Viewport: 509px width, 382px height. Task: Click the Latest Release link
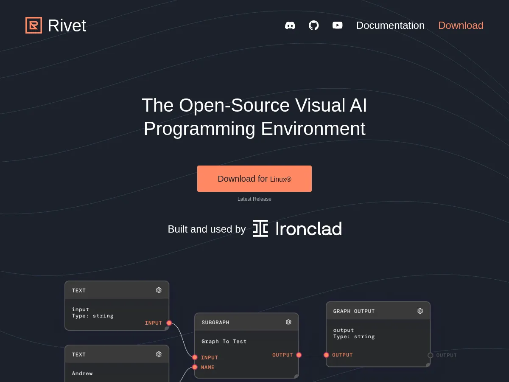(x=254, y=199)
